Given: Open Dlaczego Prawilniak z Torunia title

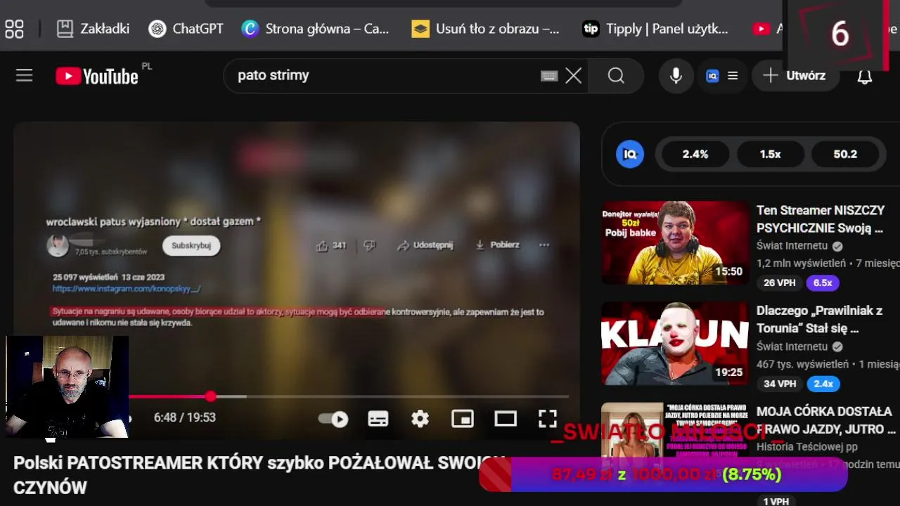Looking at the screenshot, I should [819, 320].
